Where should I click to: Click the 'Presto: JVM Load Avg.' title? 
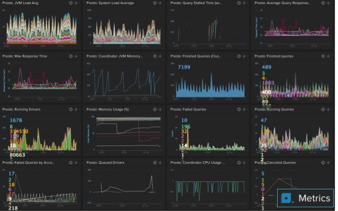tap(21, 3)
